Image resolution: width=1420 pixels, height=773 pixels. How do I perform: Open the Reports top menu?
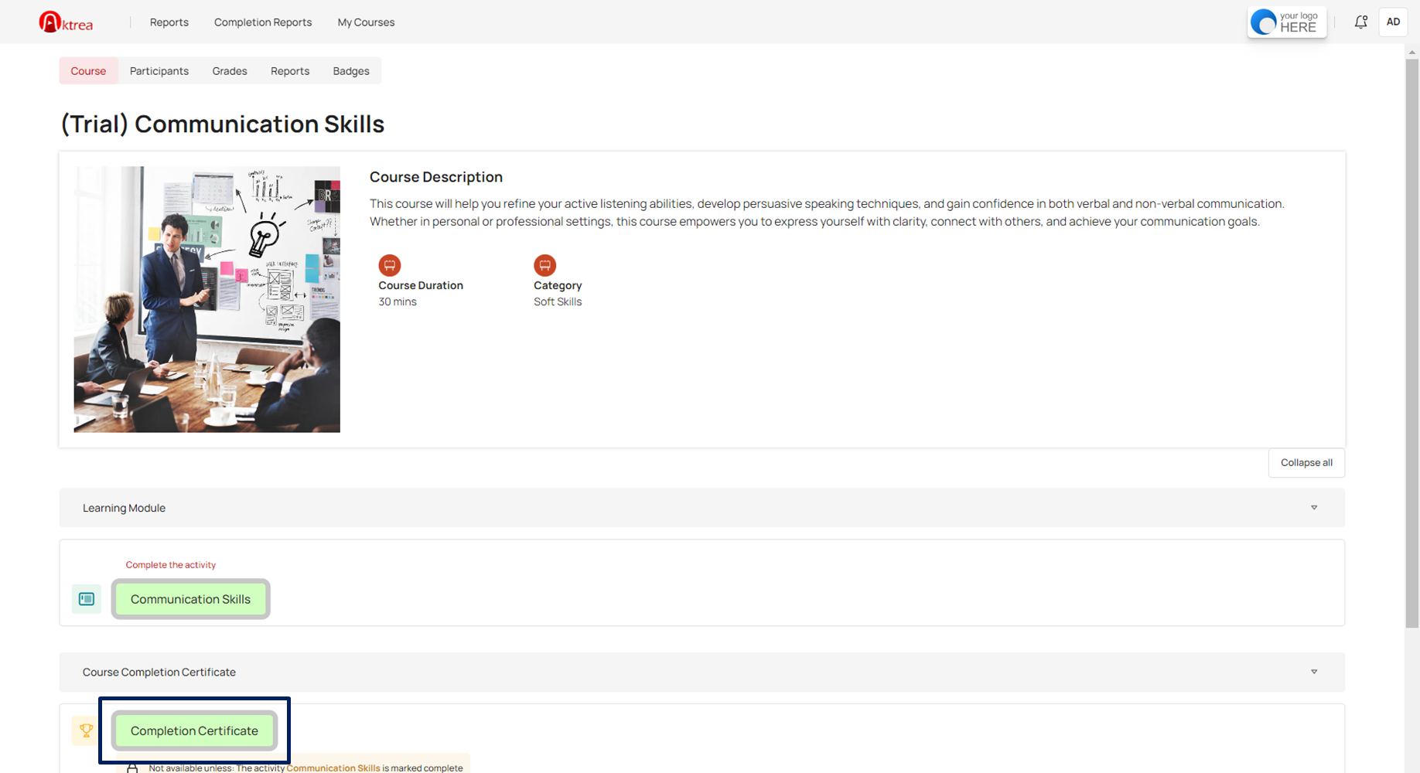click(x=169, y=22)
